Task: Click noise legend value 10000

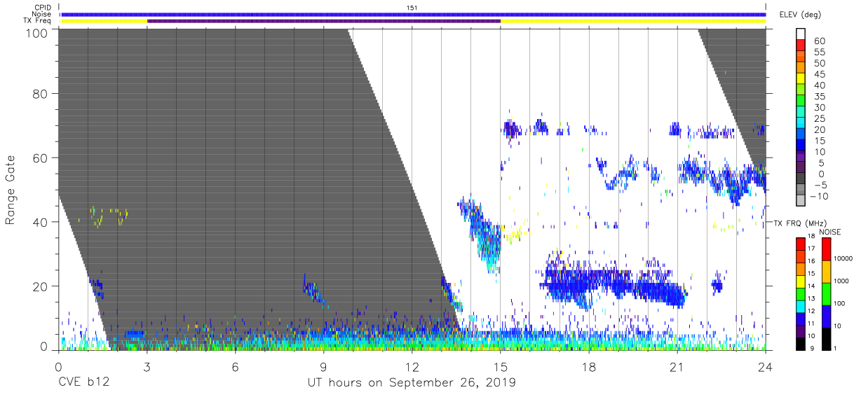Action: pyautogui.click(x=844, y=258)
